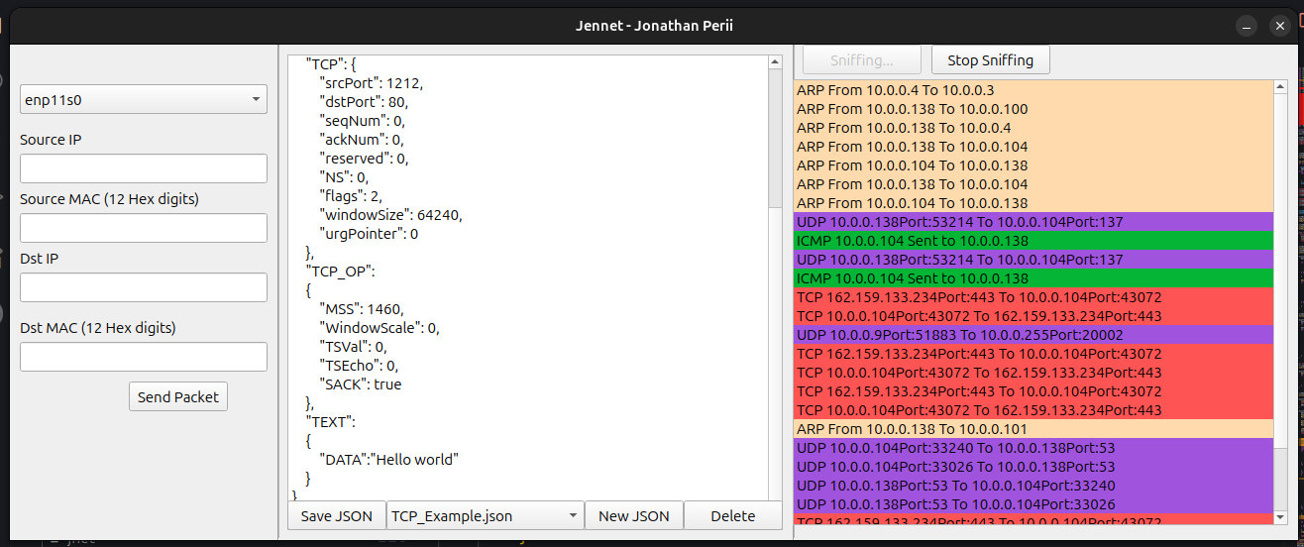The width and height of the screenshot is (1304, 547).
Task: Click the packet list scrollbar up arrow
Action: click(x=1279, y=87)
